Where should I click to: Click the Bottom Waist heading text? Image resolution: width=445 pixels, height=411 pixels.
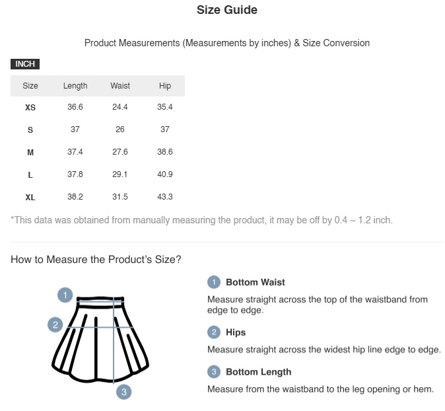pos(256,282)
